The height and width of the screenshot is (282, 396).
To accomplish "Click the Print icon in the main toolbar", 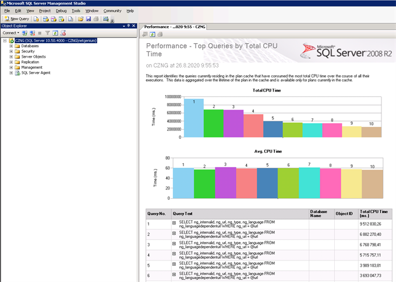I will point(96,19).
